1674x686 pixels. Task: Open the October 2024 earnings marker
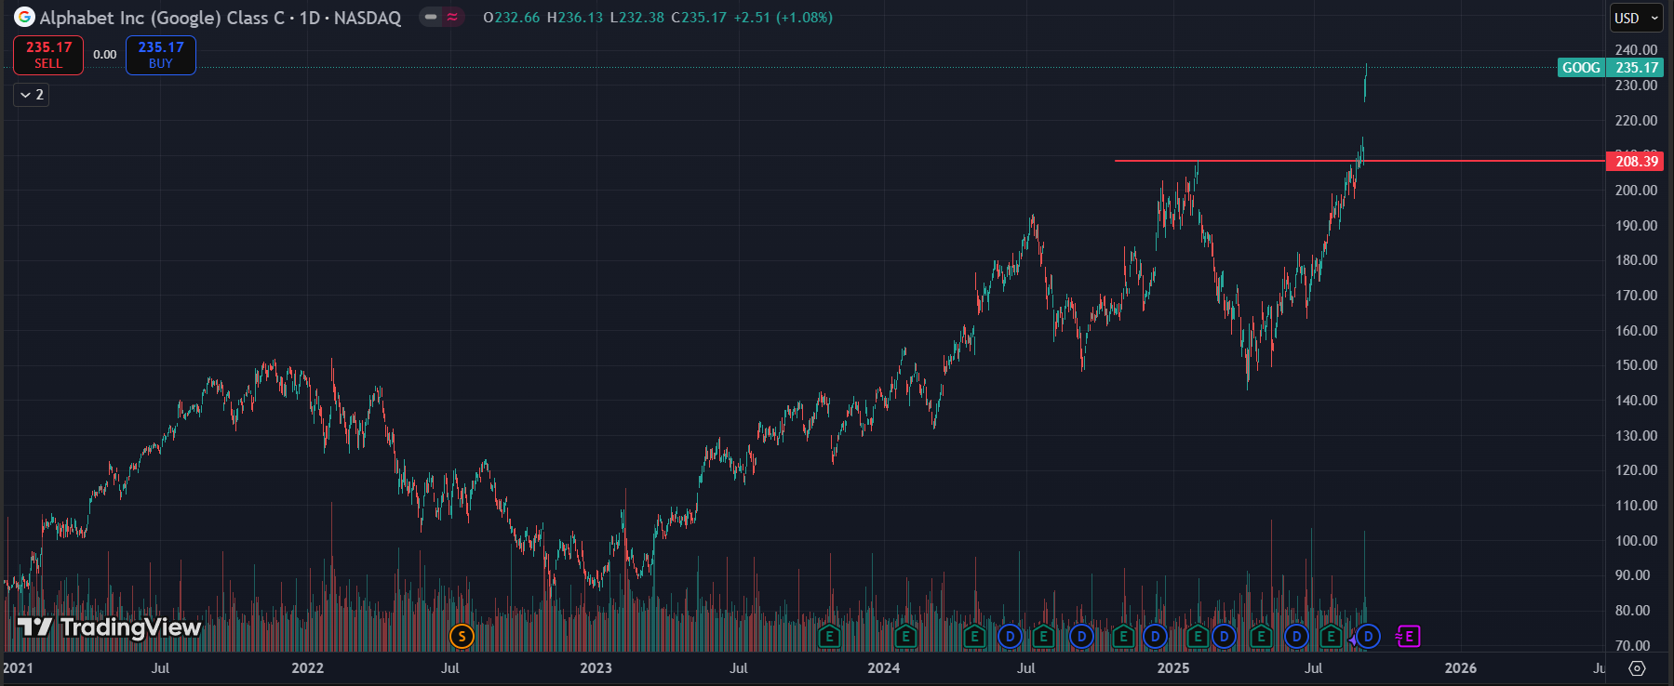(1123, 637)
